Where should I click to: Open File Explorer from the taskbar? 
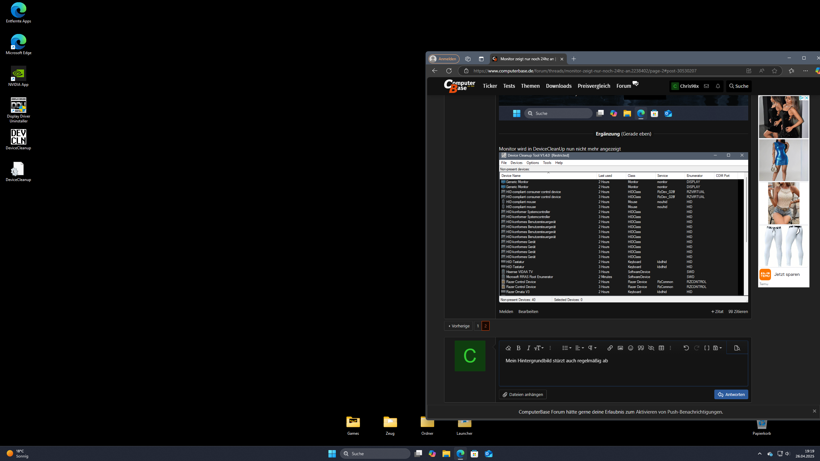click(446, 454)
